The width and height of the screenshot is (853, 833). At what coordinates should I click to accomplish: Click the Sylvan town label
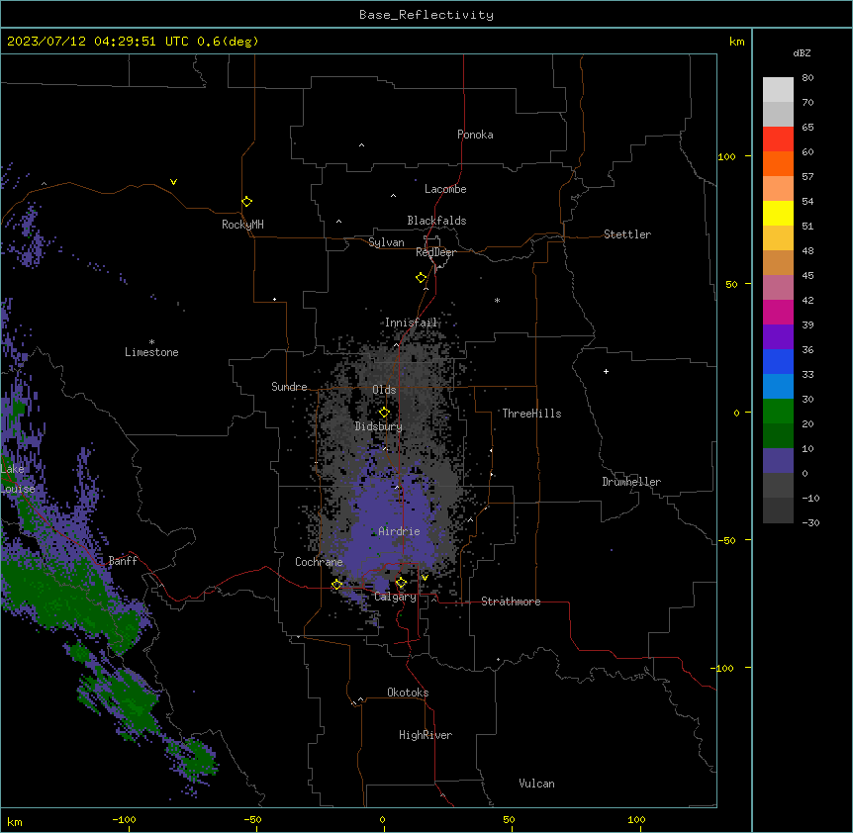click(x=386, y=242)
